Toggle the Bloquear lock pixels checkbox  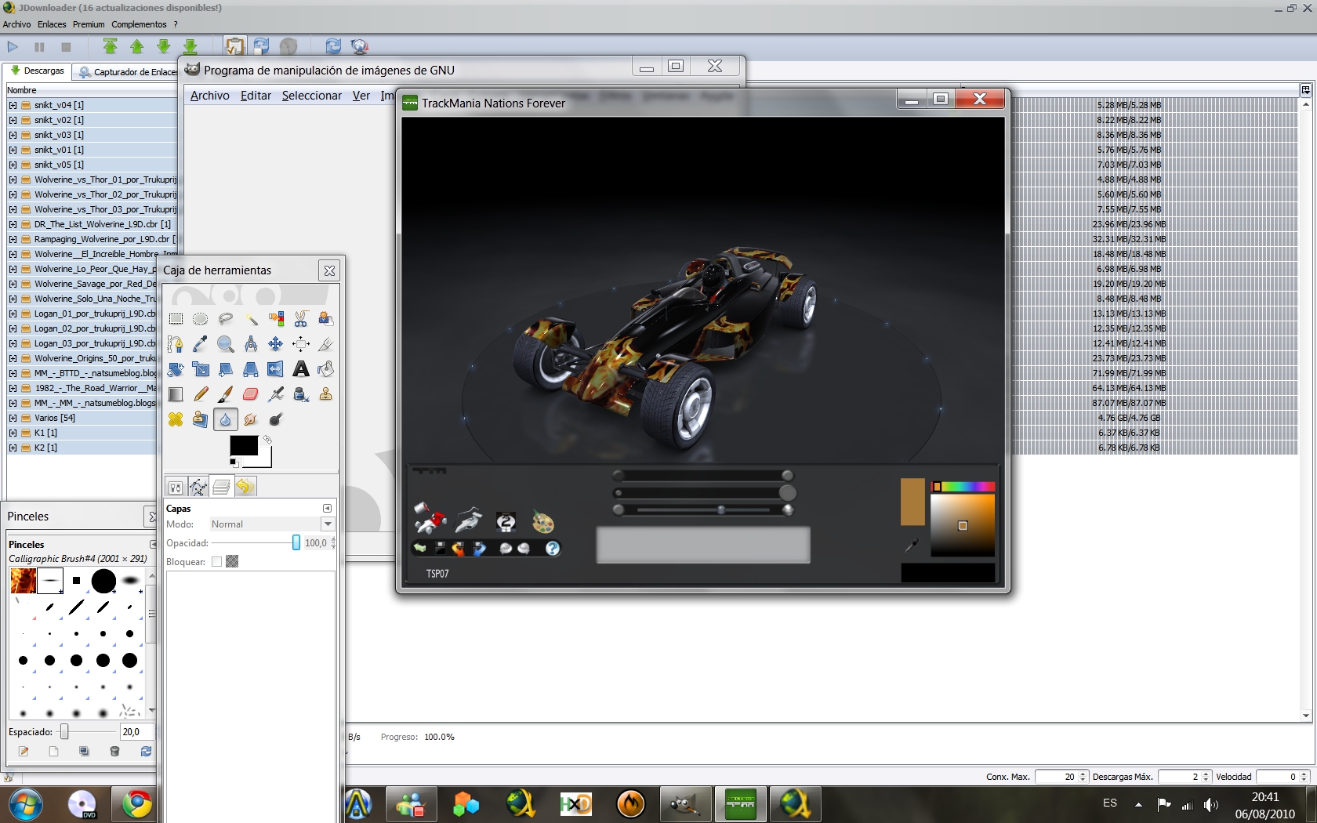pyautogui.click(x=216, y=562)
